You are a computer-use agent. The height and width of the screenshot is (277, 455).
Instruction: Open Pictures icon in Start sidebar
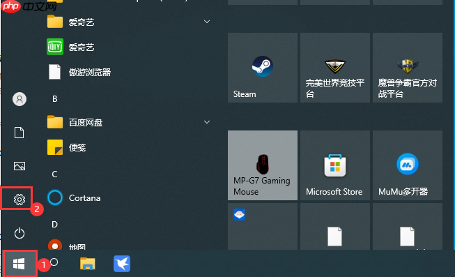pos(20,166)
